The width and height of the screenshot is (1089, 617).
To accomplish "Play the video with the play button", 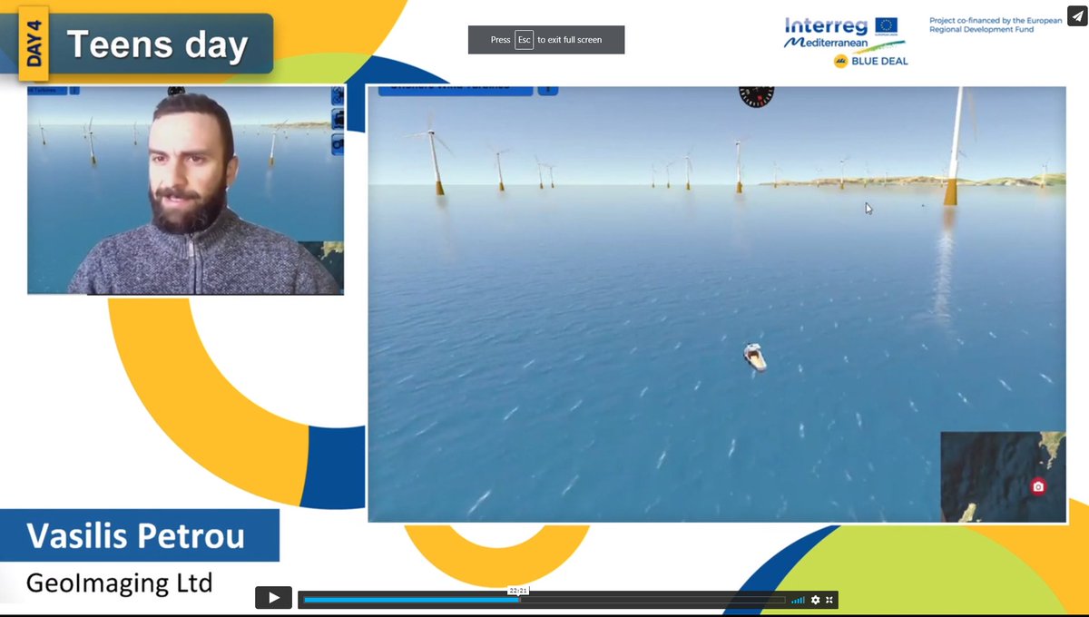I will [x=273, y=598].
